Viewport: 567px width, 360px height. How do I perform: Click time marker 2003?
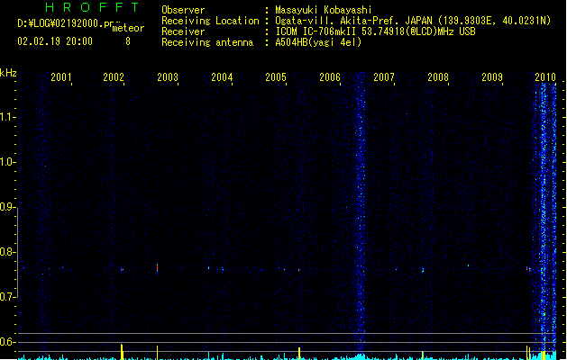tap(168, 77)
